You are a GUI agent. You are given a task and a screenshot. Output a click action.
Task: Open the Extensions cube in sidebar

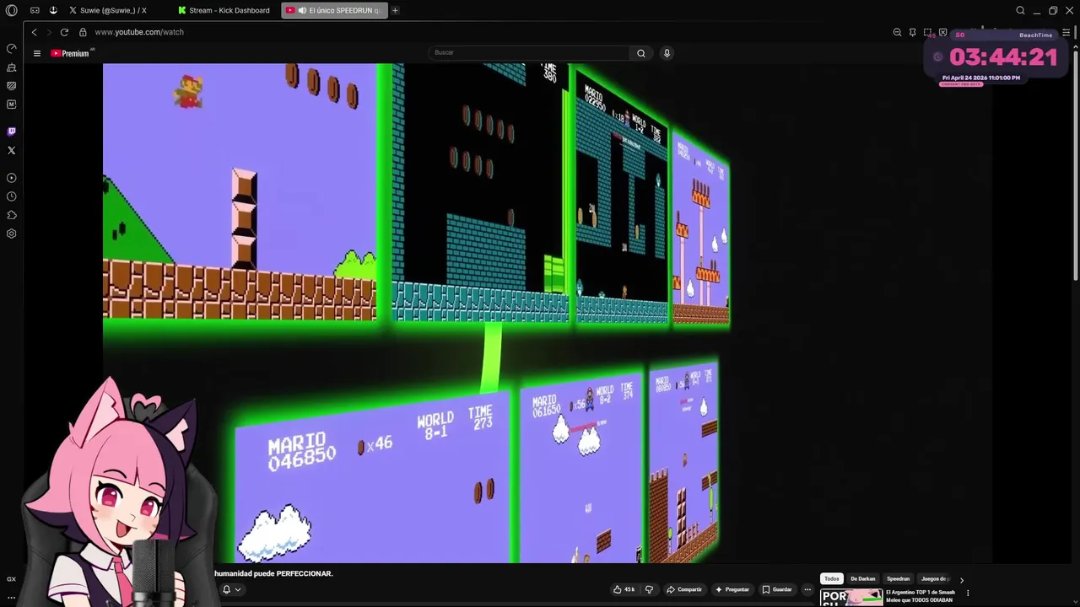(11, 215)
